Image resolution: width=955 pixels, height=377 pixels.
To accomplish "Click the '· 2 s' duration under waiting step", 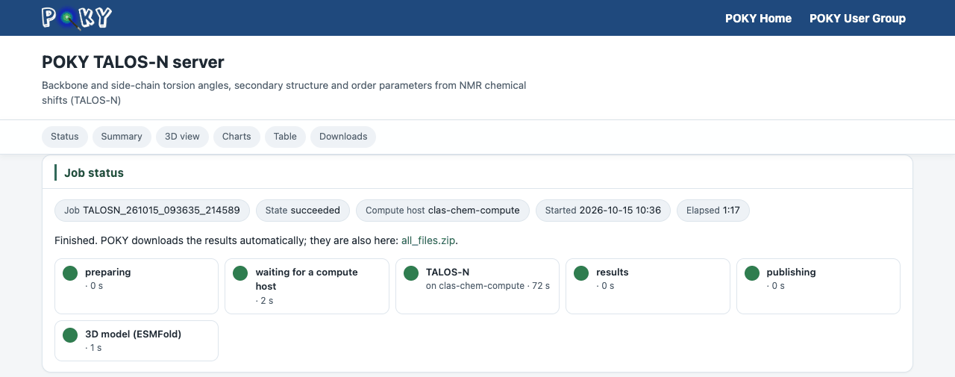I will pyautogui.click(x=264, y=301).
